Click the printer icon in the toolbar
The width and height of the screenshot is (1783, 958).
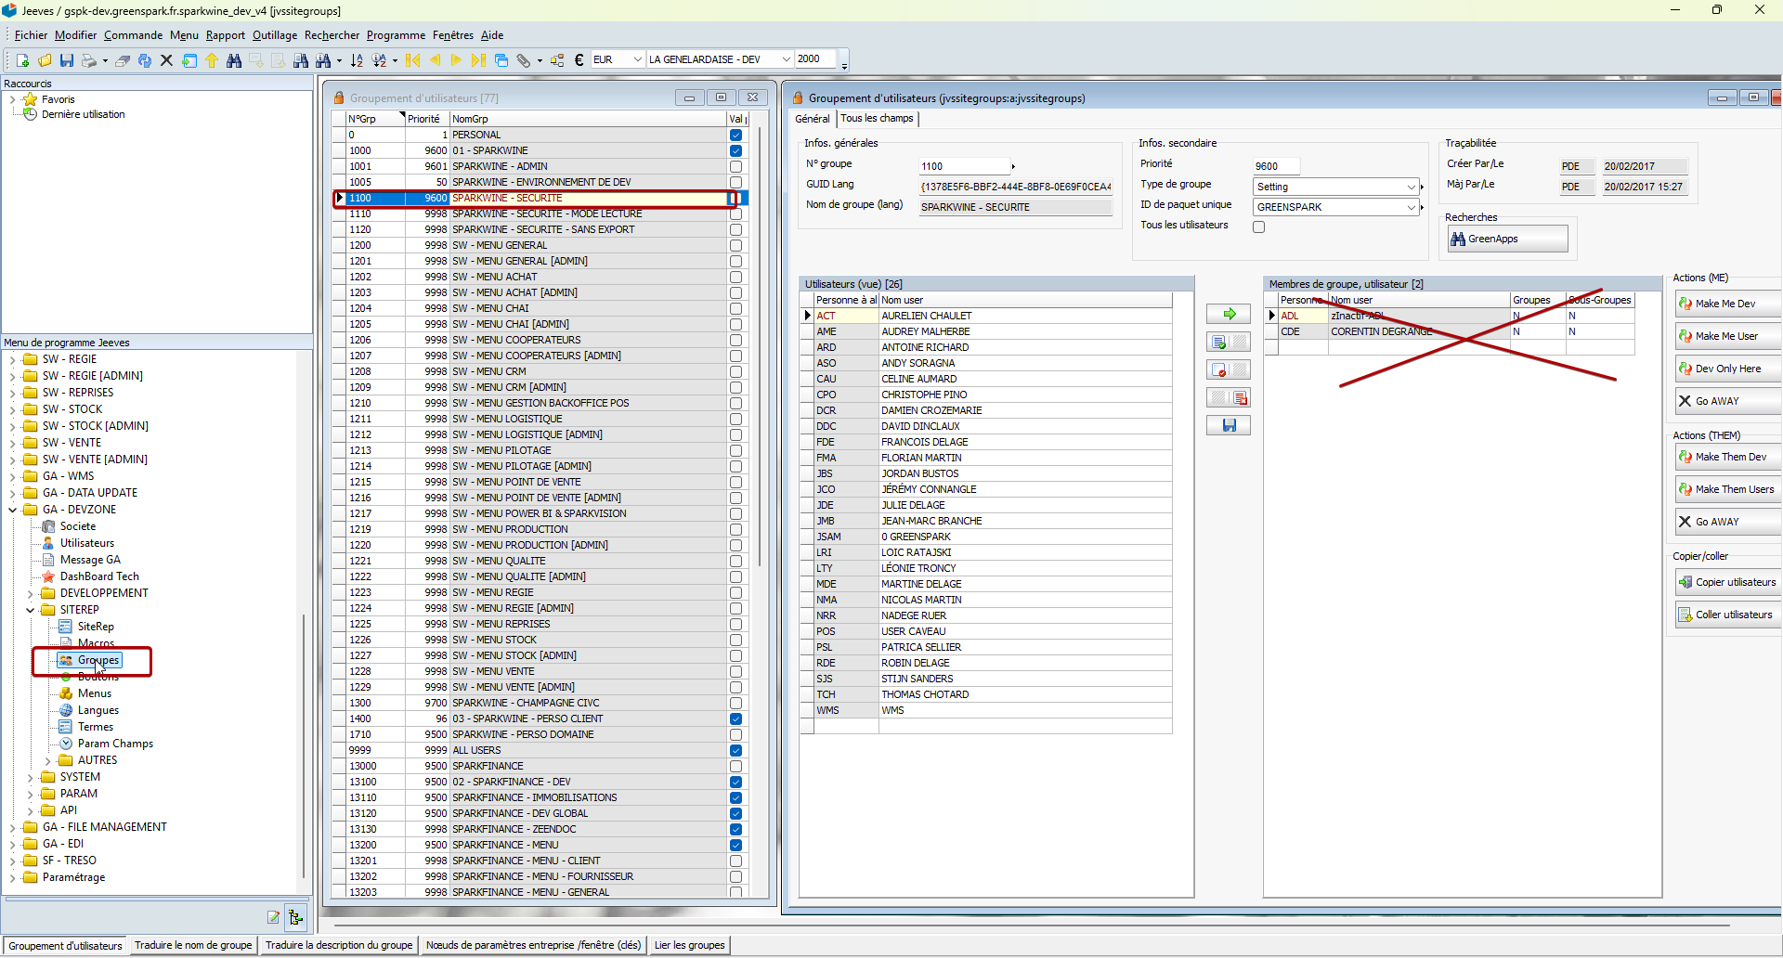pos(89,60)
